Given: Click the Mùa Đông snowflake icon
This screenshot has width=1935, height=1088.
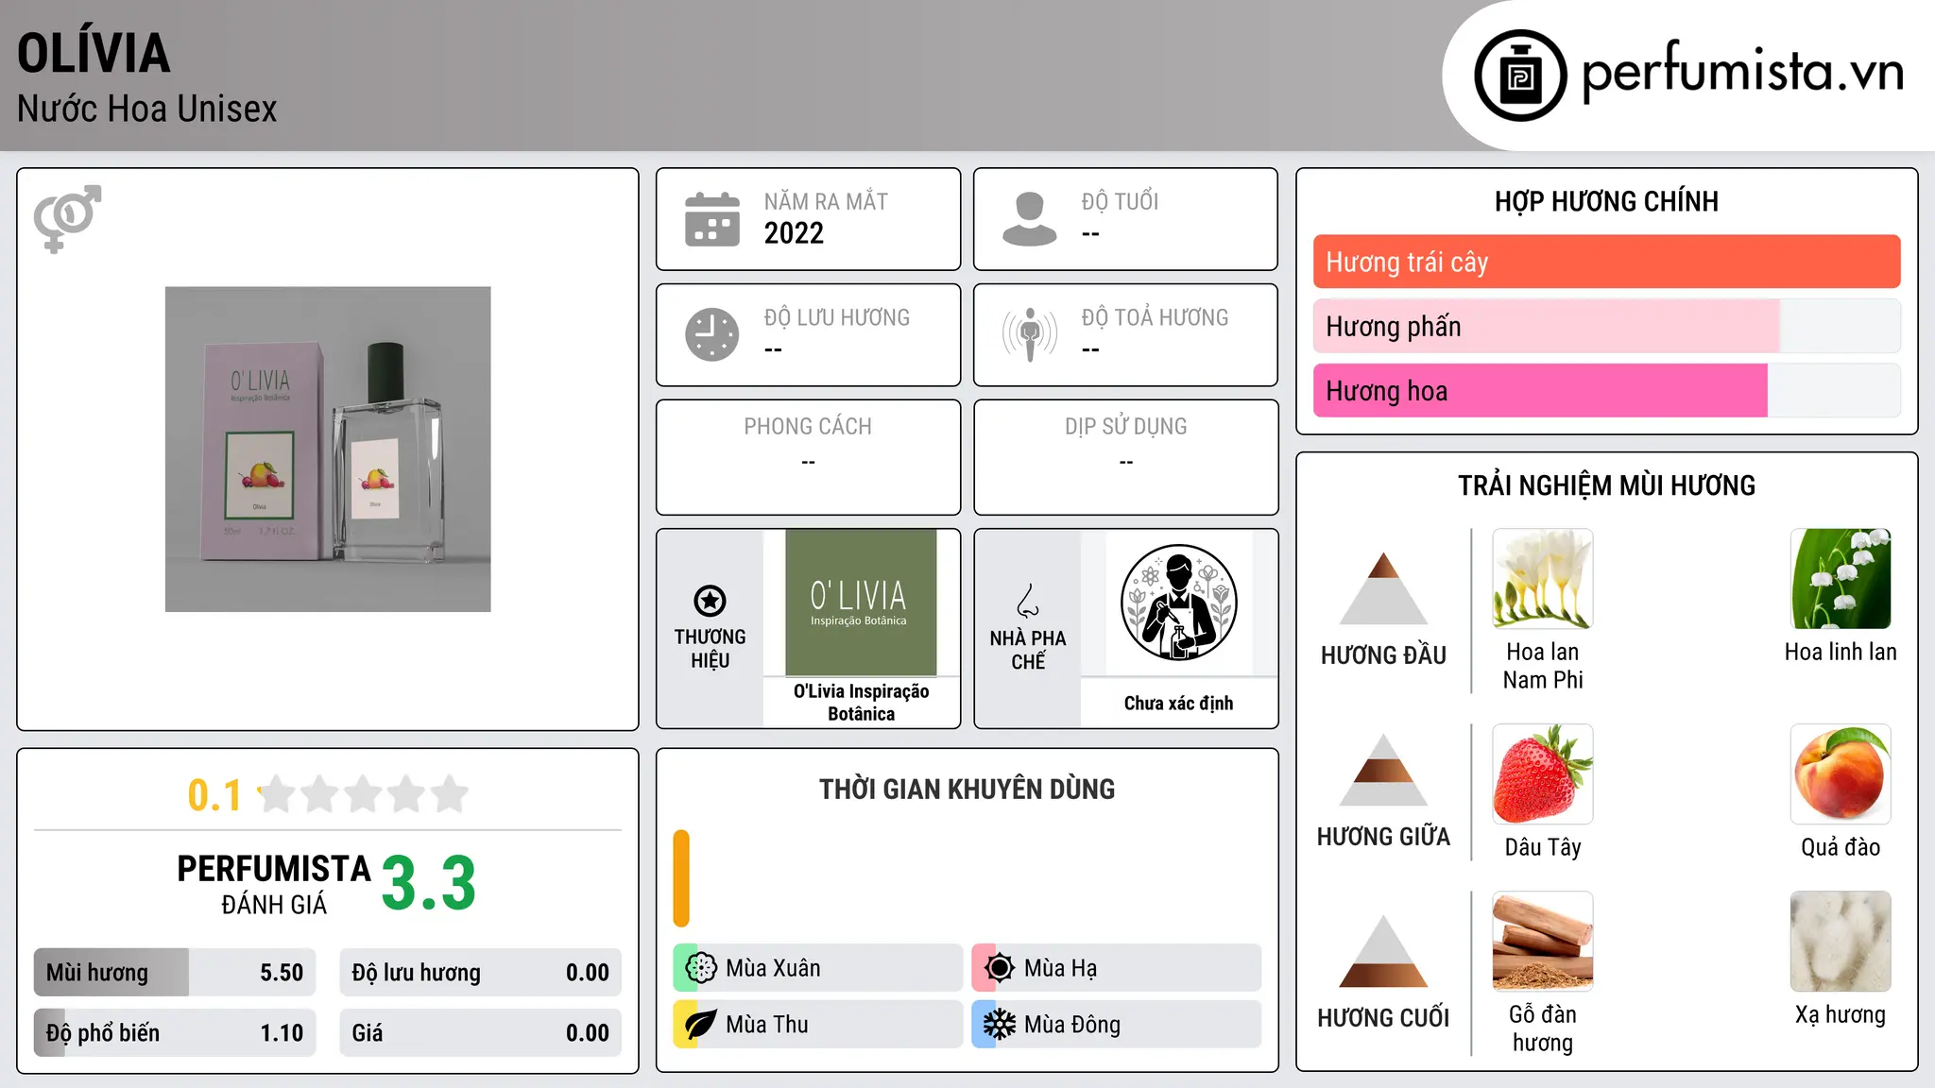Looking at the screenshot, I should 999,1025.
